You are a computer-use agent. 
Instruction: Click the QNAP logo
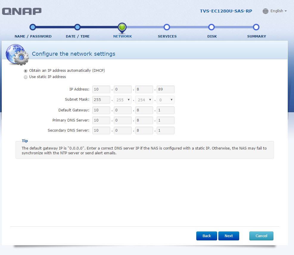click(x=22, y=11)
